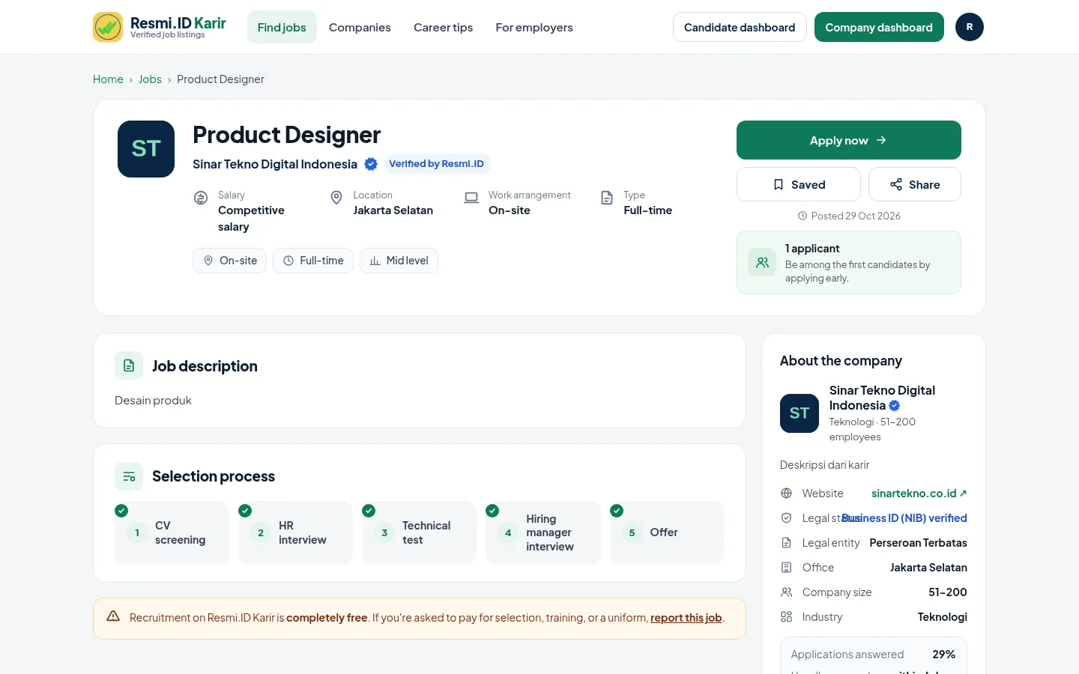Click the document icon beside Type
The image size is (1079, 674).
pyautogui.click(x=607, y=198)
